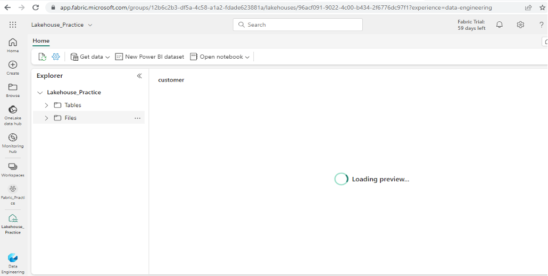Click the Explorer panel title
This screenshot has width=548, height=276.
(x=49, y=76)
